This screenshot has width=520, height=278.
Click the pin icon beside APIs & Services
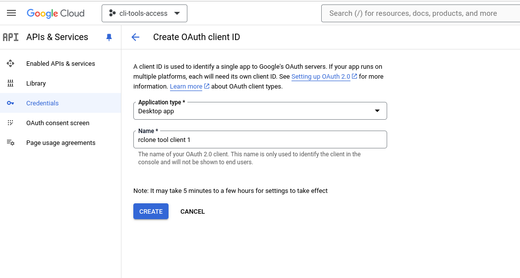[x=109, y=38]
